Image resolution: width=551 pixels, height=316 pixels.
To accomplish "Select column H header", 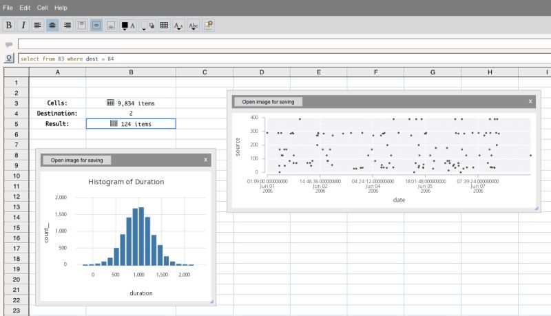I will [490, 72].
